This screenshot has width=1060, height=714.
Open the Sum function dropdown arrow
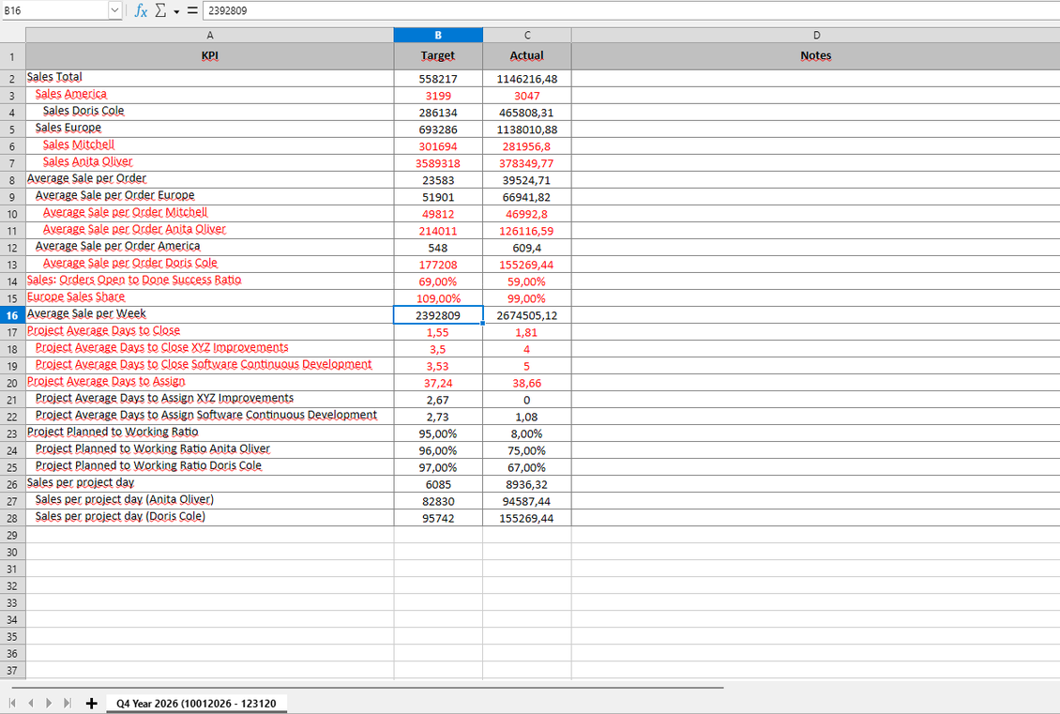[176, 11]
